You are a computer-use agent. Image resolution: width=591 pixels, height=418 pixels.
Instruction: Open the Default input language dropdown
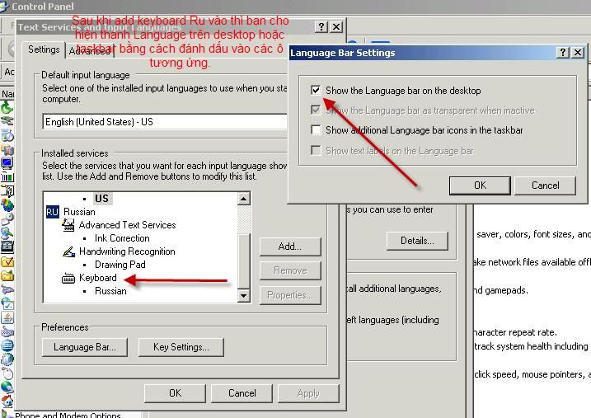(x=165, y=122)
